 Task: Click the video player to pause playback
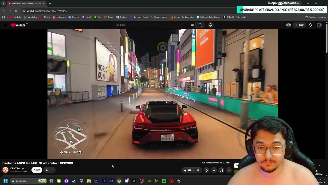coord(162,94)
